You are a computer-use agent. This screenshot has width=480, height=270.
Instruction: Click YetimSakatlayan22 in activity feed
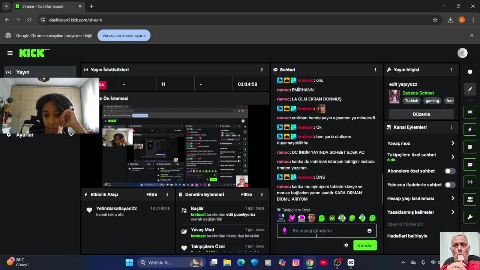[116, 208]
